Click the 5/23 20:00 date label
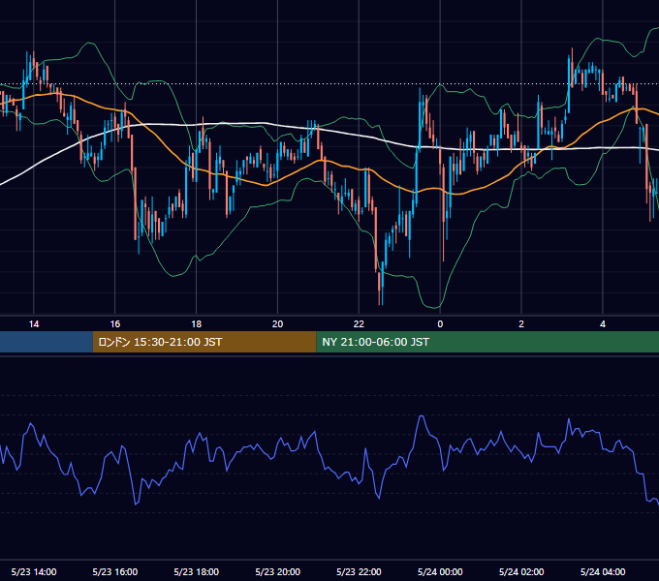 pos(277,571)
